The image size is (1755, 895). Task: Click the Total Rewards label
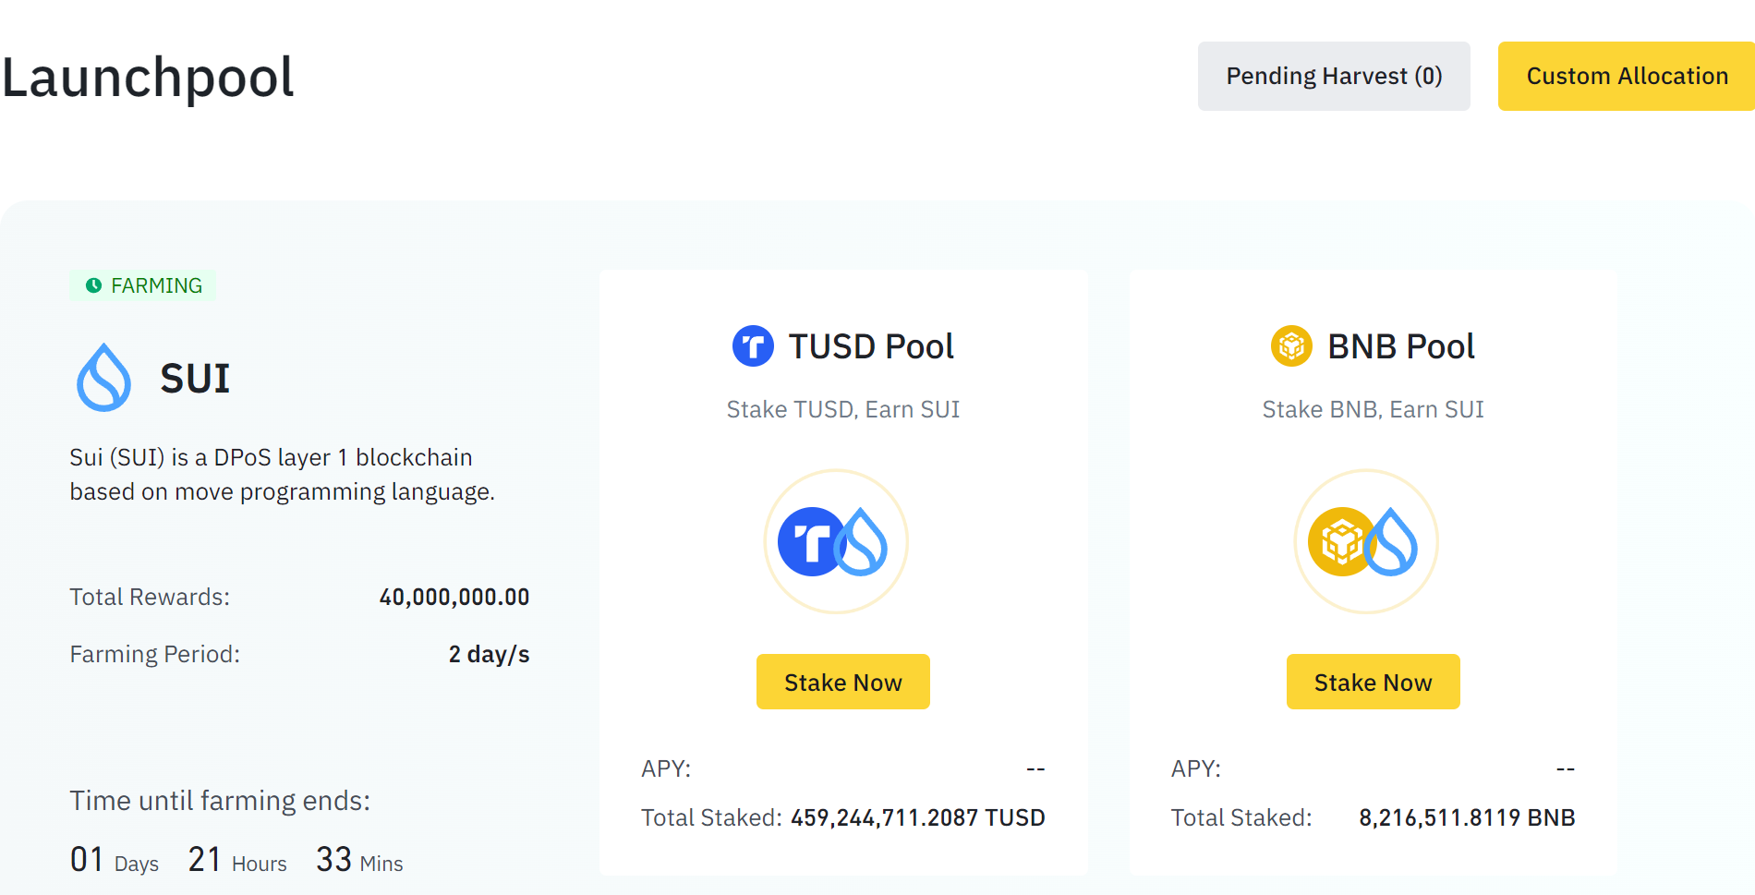coord(150,598)
